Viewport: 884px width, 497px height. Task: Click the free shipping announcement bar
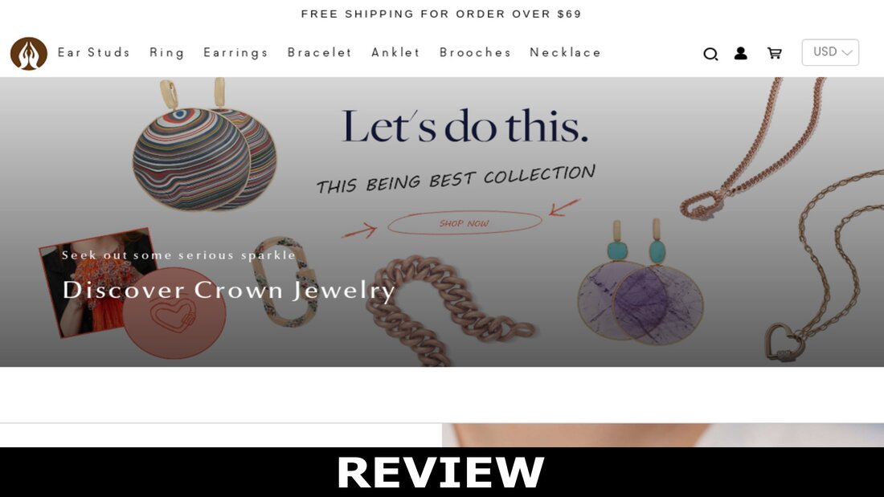click(441, 14)
